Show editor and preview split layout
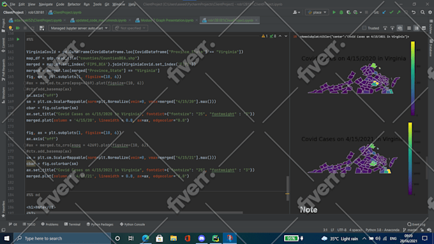Screen dimensions: 434x244 (x=417, y=28)
